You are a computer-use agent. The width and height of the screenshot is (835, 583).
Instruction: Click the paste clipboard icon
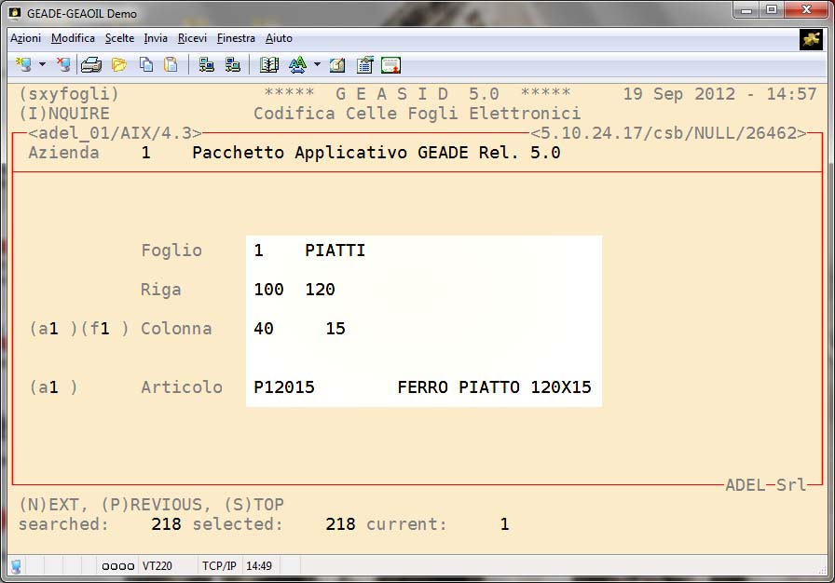click(x=171, y=65)
